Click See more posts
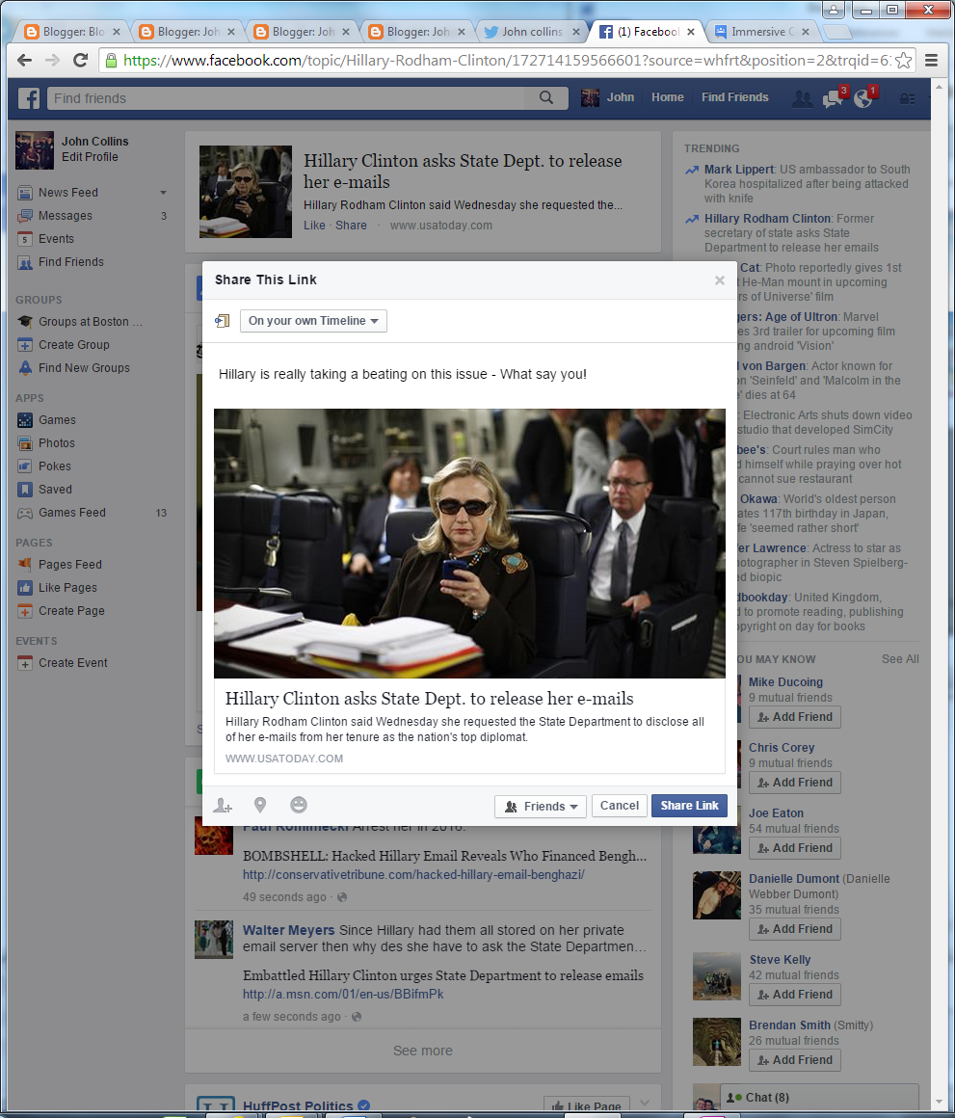Screen dimensions: 955x1118 tap(423, 1051)
